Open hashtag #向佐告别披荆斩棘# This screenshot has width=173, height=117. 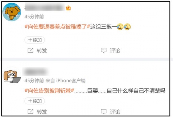[49, 91]
